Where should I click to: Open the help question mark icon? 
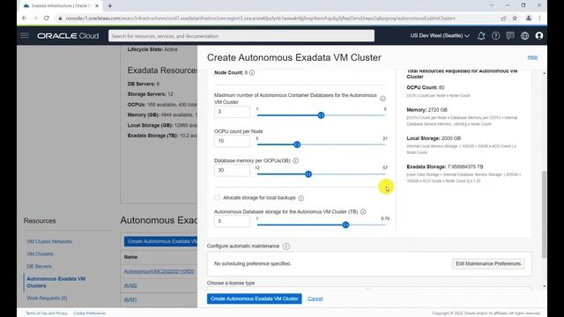pyautogui.click(x=495, y=35)
